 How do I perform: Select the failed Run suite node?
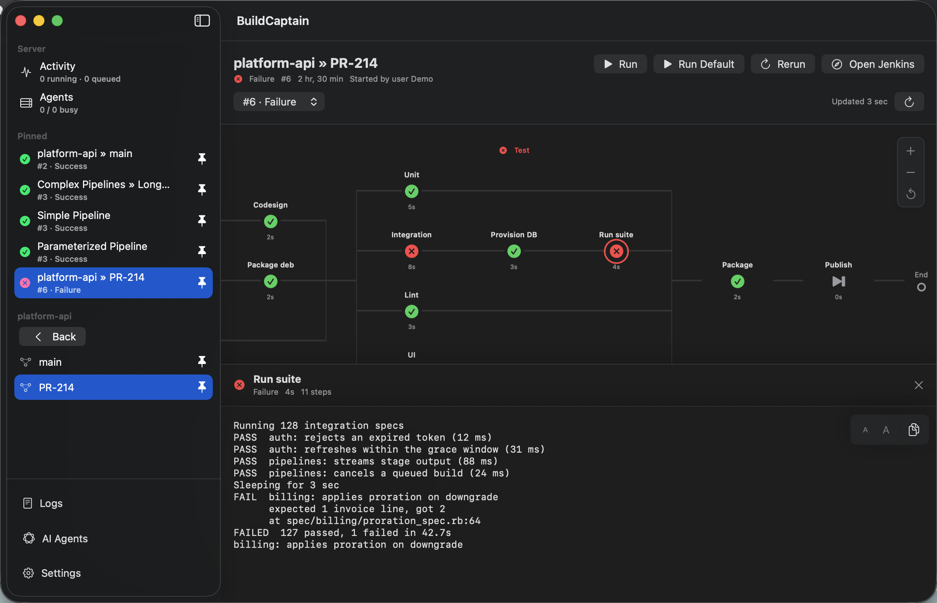(616, 251)
